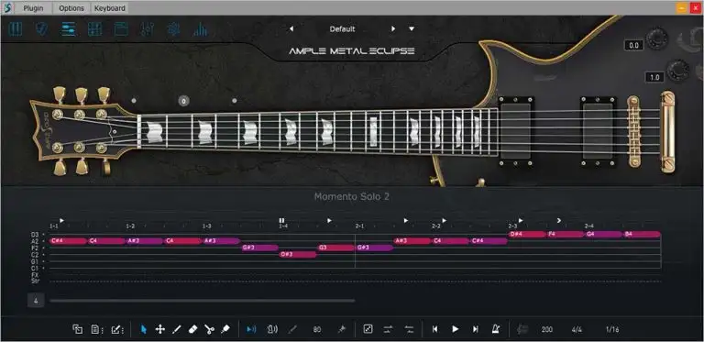Click the capo marker showing 0 above fretboard

coord(183,101)
